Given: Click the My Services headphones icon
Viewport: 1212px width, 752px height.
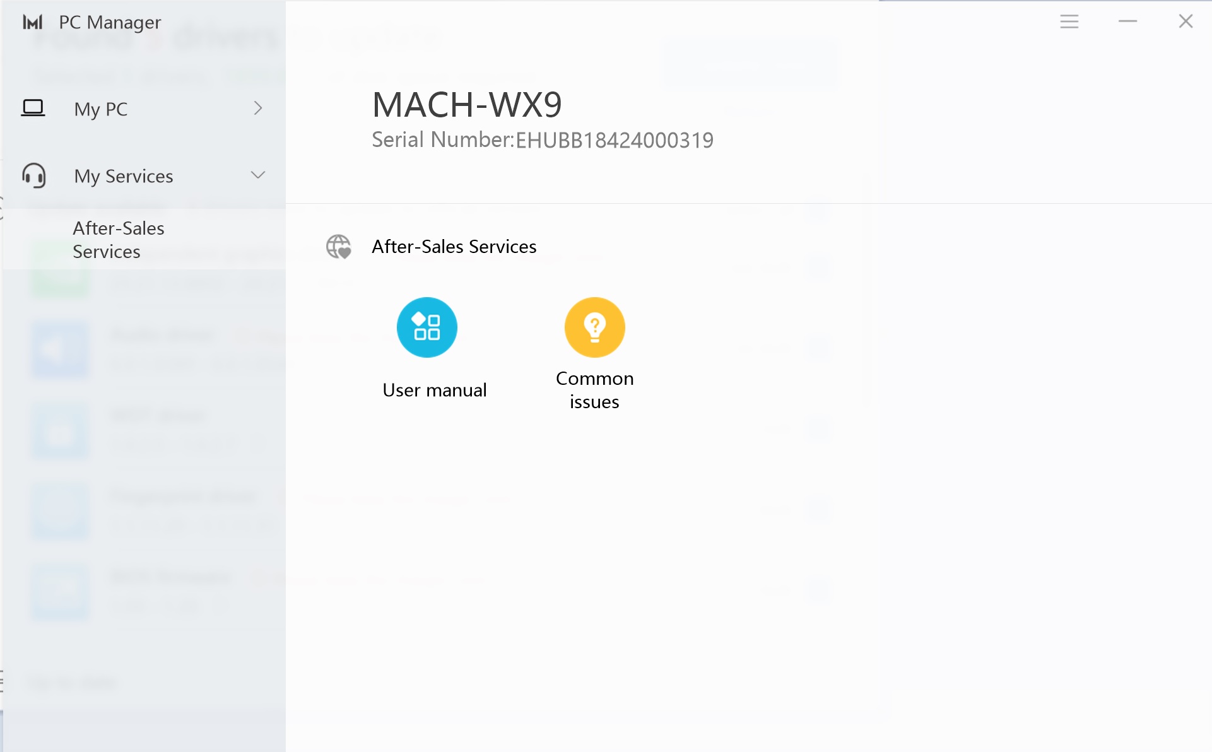Looking at the screenshot, I should click(31, 174).
